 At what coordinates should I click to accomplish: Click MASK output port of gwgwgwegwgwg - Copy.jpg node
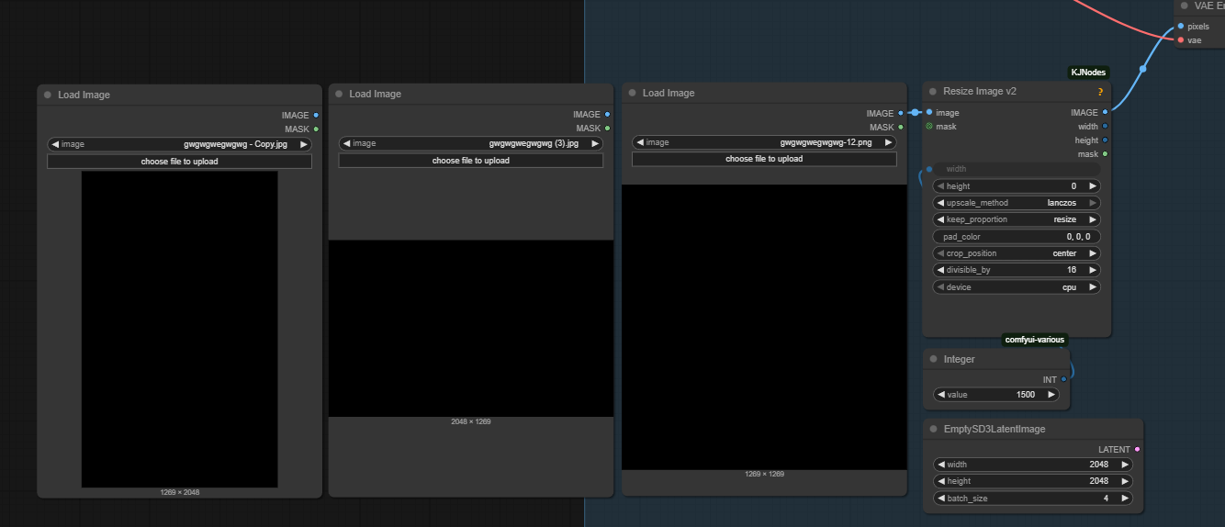(x=316, y=129)
